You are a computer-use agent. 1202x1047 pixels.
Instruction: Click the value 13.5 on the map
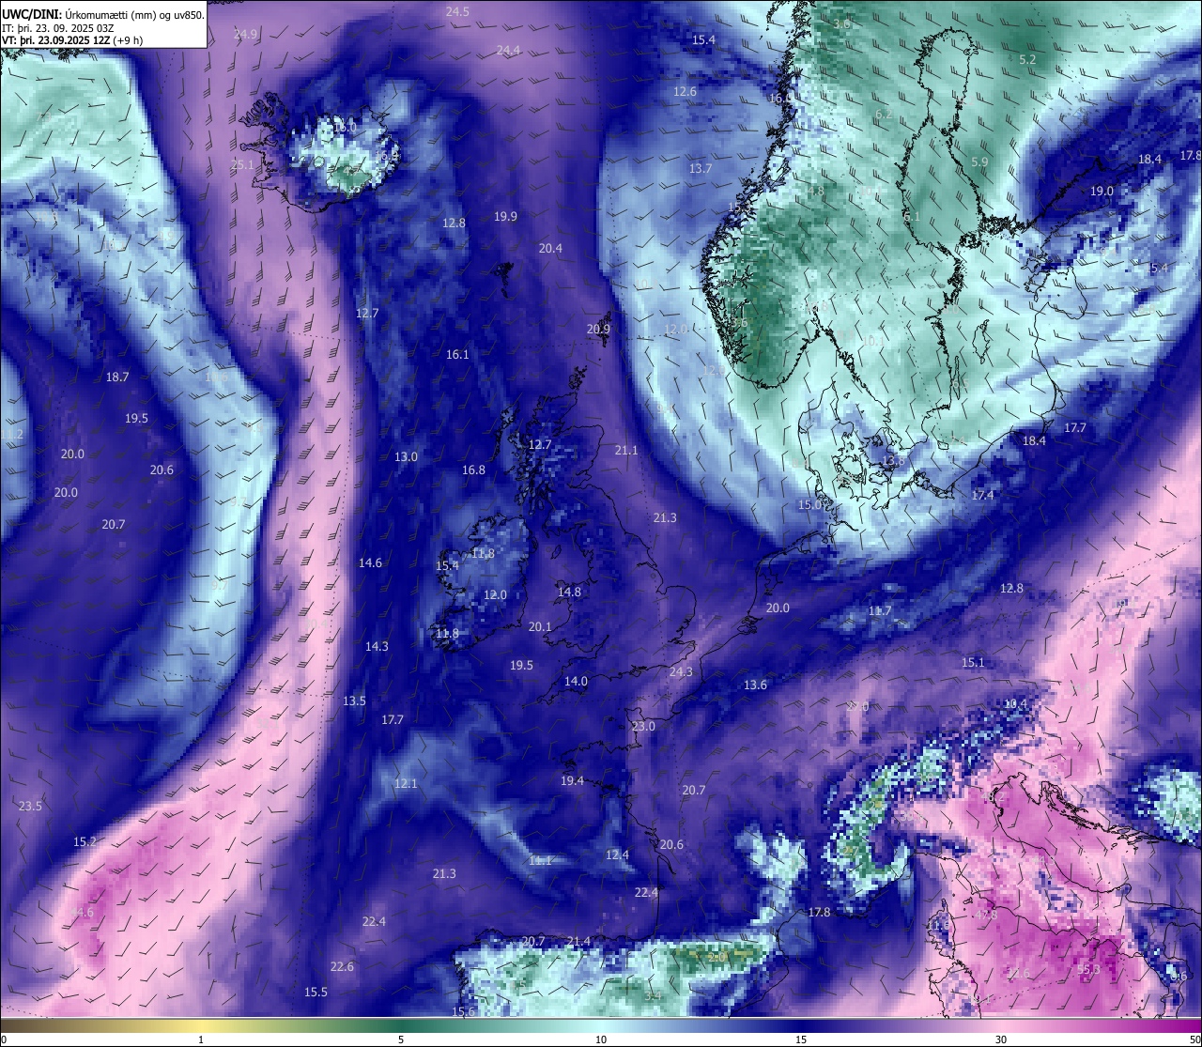pos(354,701)
